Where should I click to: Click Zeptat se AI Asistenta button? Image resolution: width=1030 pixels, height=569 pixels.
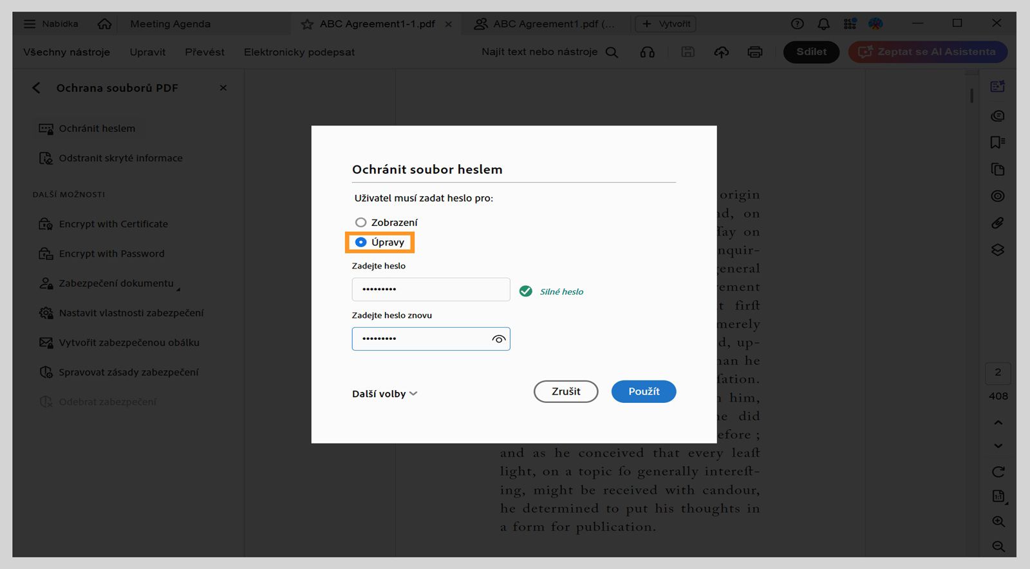click(x=928, y=52)
